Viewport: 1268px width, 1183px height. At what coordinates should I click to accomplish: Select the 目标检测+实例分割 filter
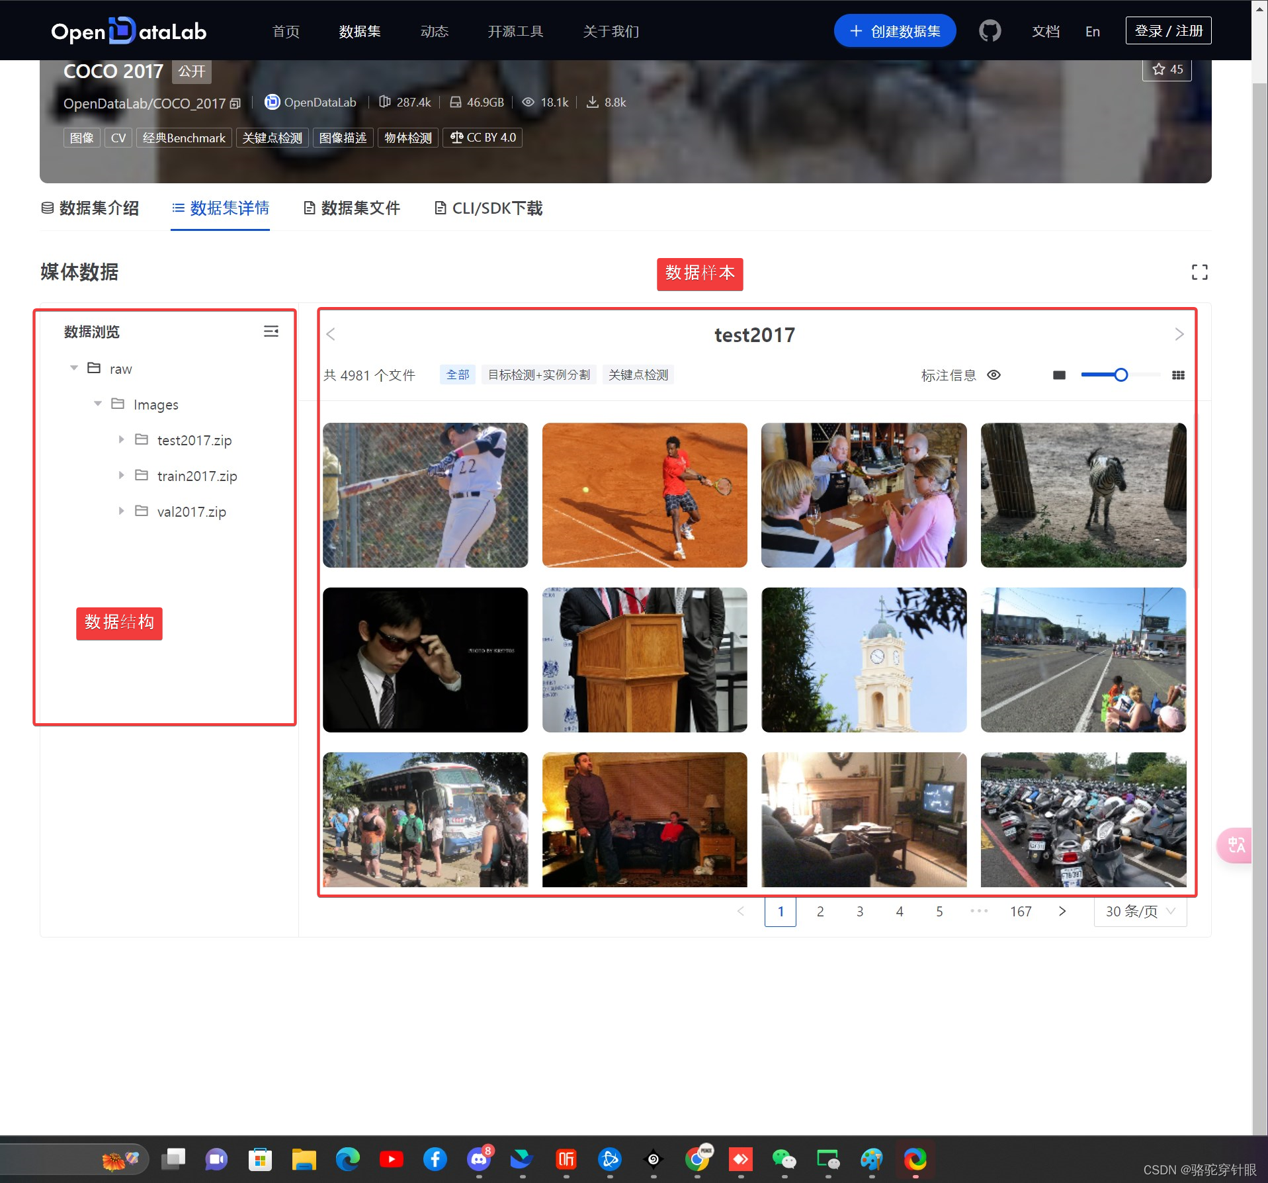[x=538, y=374]
